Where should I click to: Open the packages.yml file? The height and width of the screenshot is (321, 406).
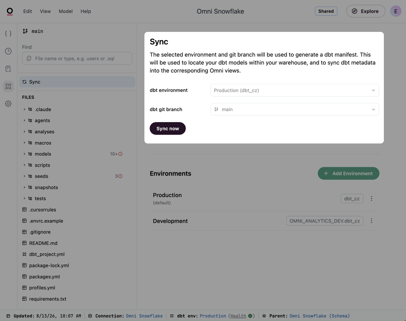(x=44, y=276)
